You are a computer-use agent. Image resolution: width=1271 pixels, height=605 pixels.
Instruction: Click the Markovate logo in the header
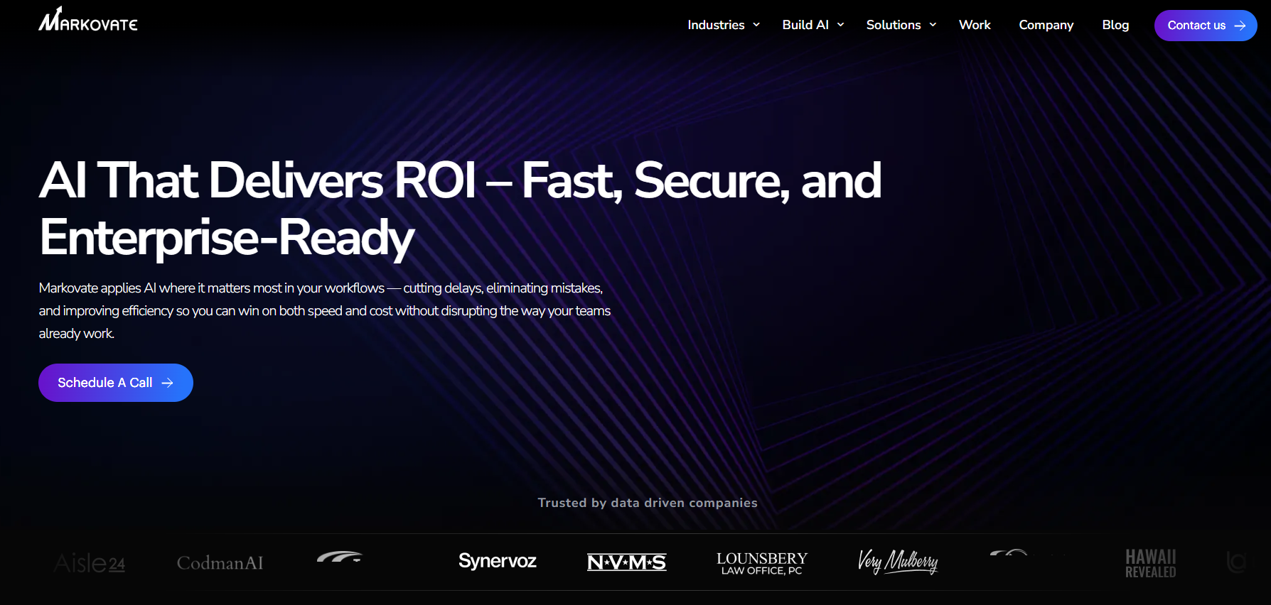[88, 21]
